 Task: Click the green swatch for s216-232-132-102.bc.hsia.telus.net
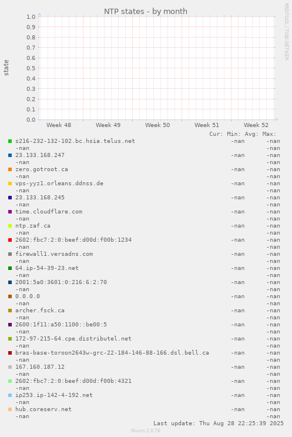point(10,141)
